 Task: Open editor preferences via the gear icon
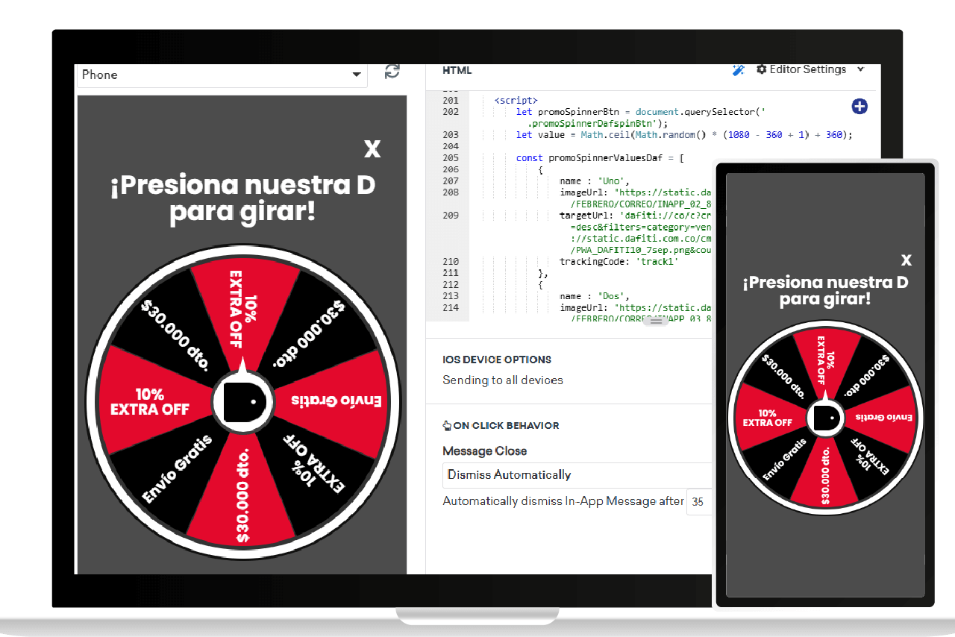tap(761, 69)
